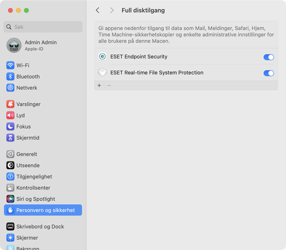Click the Fokus moon icon
The width and height of the screenshot is (286, 250).
[10, 127]
